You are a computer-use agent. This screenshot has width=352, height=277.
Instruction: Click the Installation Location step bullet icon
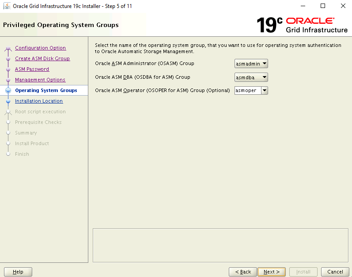8,101
